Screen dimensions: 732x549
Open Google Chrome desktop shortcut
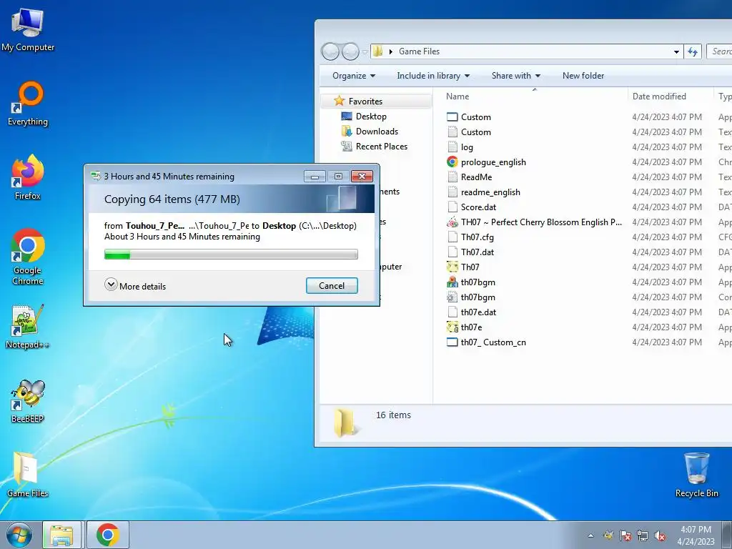click(x=28, y=257)
